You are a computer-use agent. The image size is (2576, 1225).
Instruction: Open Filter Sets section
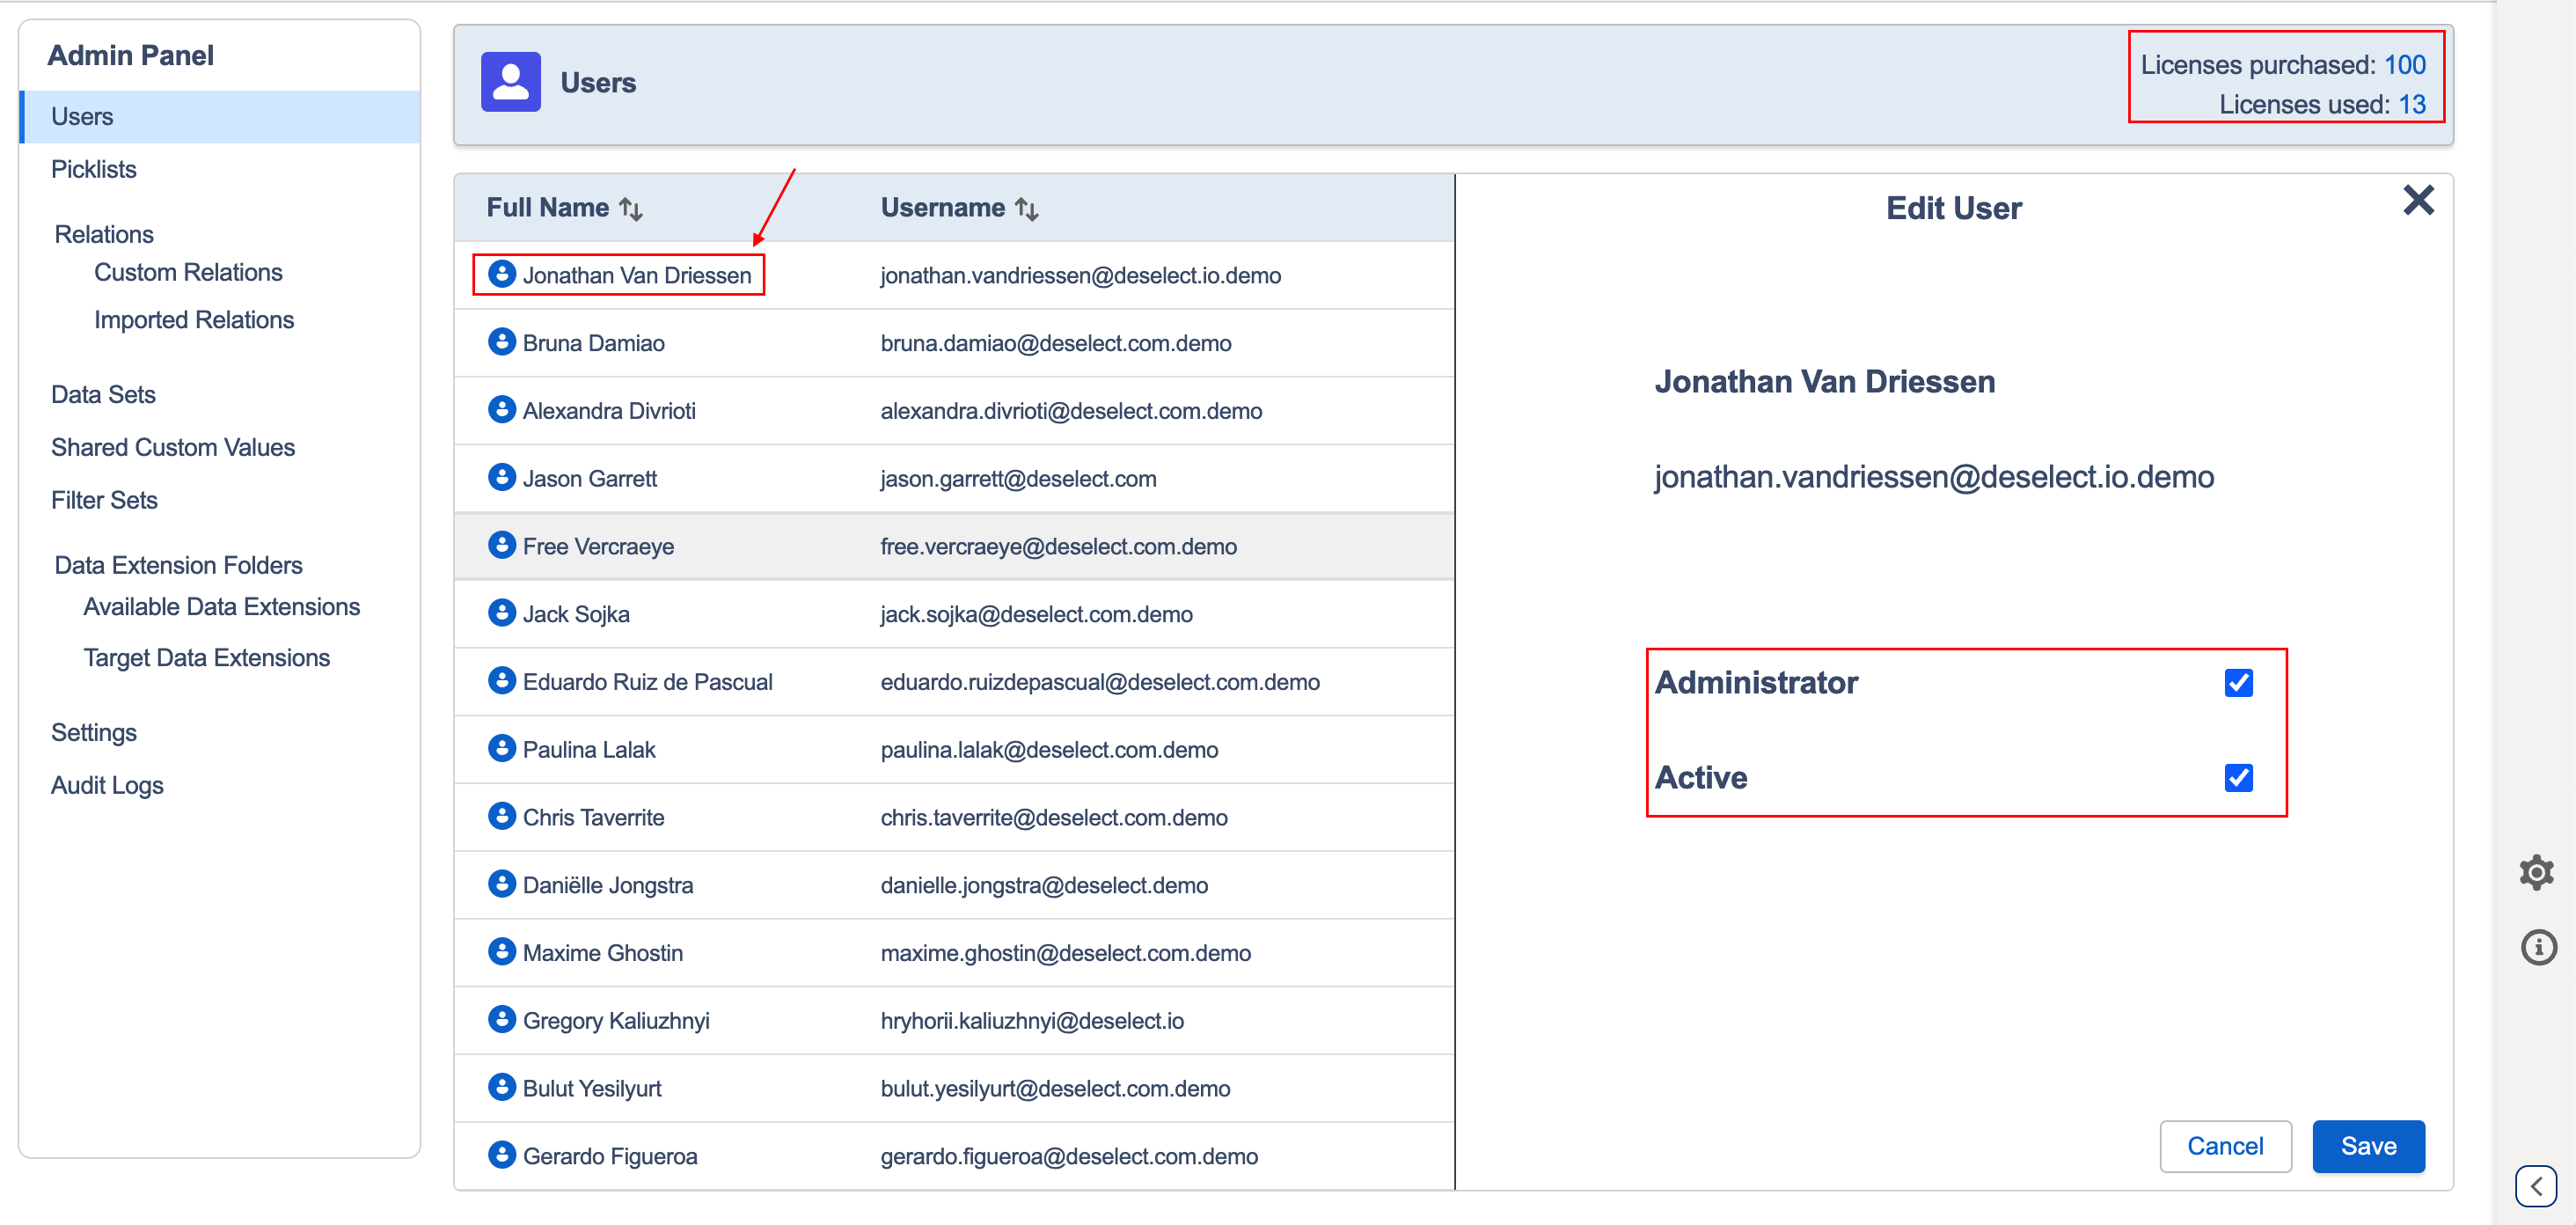(x=104, y=500)
